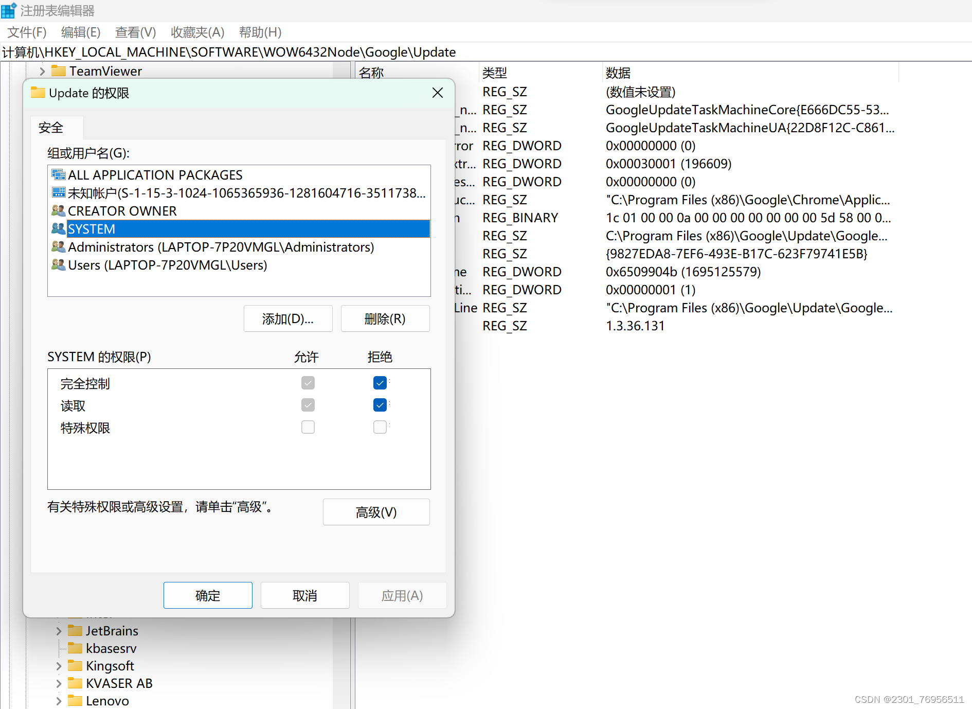Click the TeamViewer folder icon

click(x=60, y=70)
